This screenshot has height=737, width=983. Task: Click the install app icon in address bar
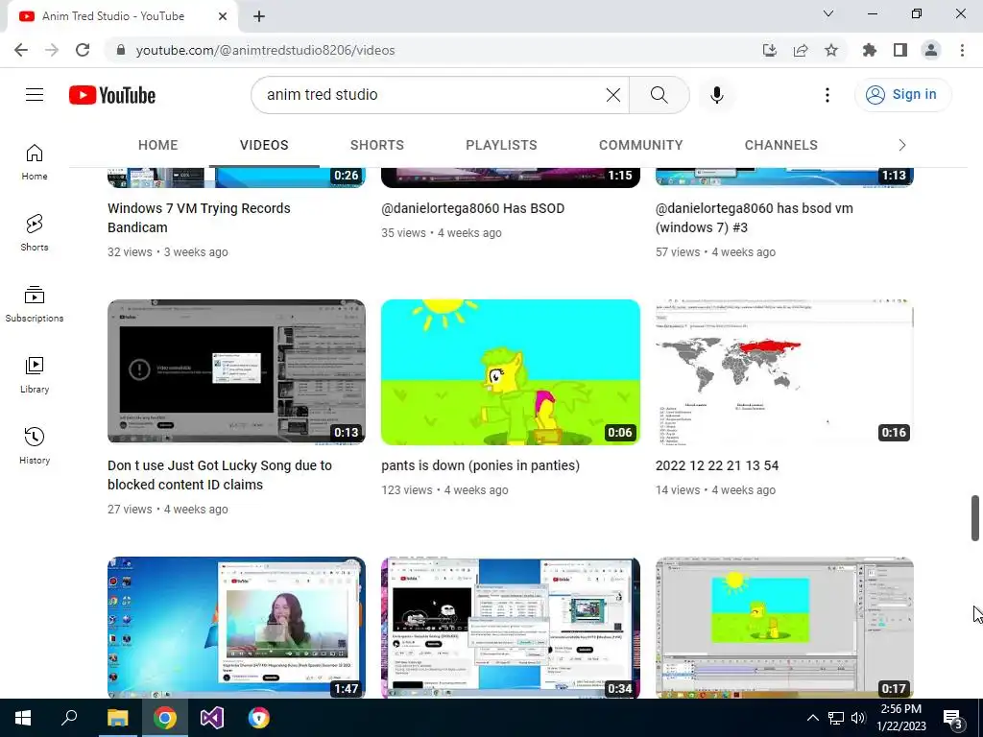pyautogui.click(x=770, y=50)
